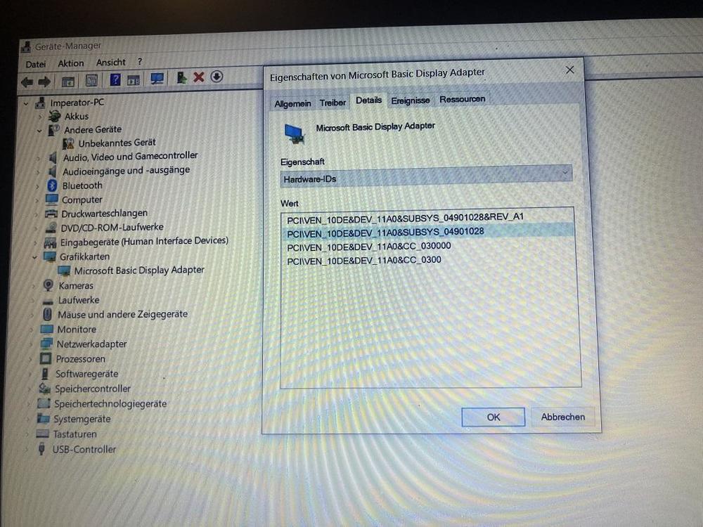Open the Aktion menu
The height and width of the screenshot is (527, 703).
pos(70,63)
